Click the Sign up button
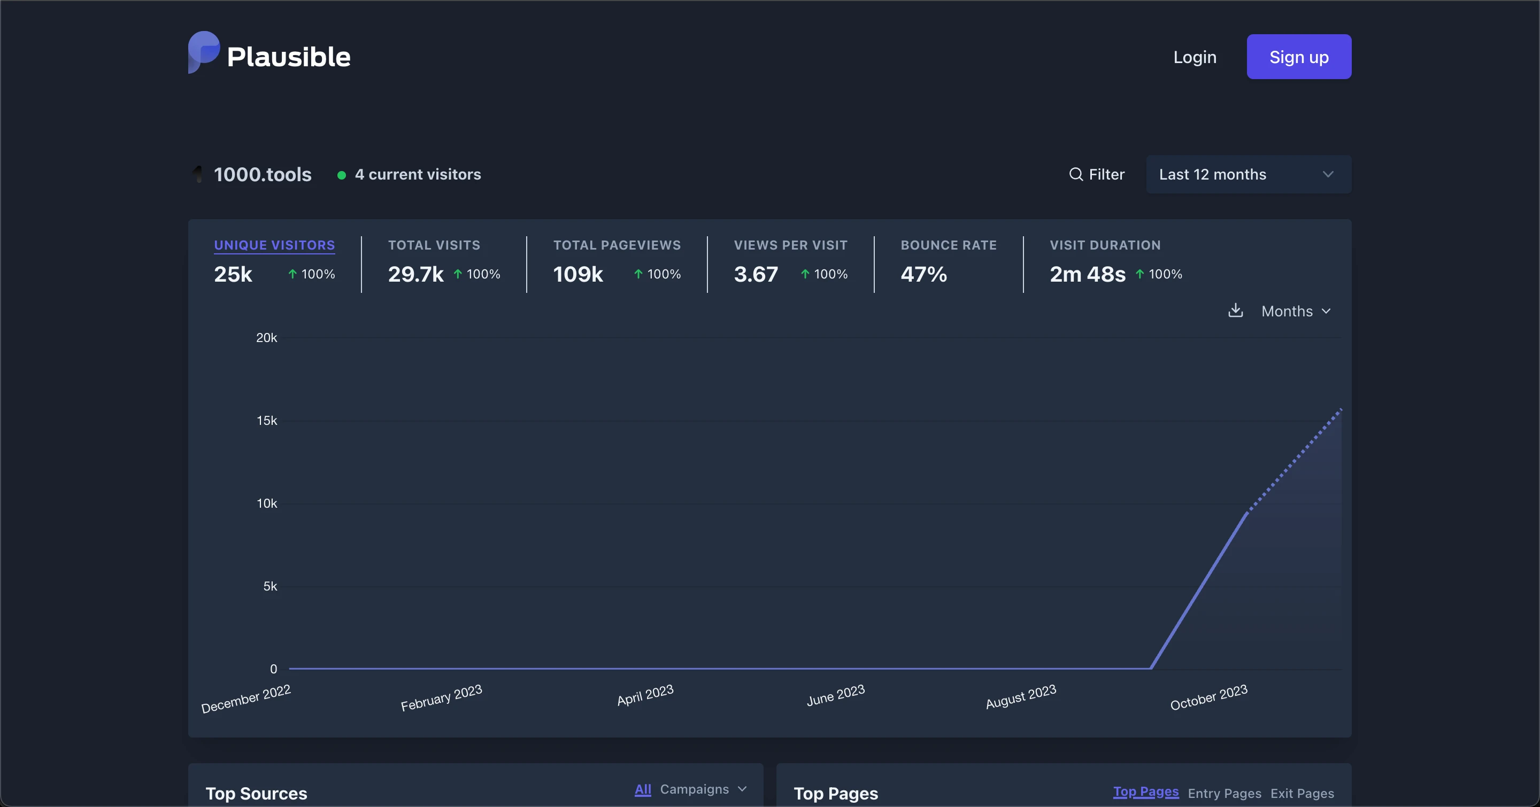This screenshot has height=807, width=1540. (1298, 57)
